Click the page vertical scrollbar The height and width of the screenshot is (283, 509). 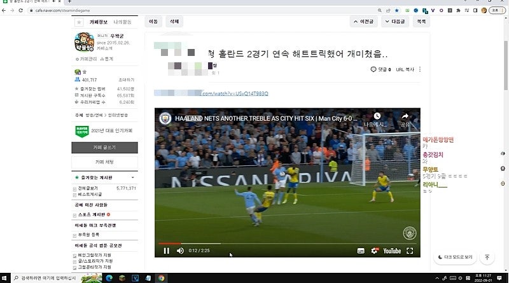click(x=506, y=66)
